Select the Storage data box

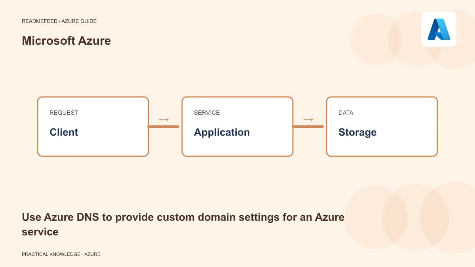[382, 127]
